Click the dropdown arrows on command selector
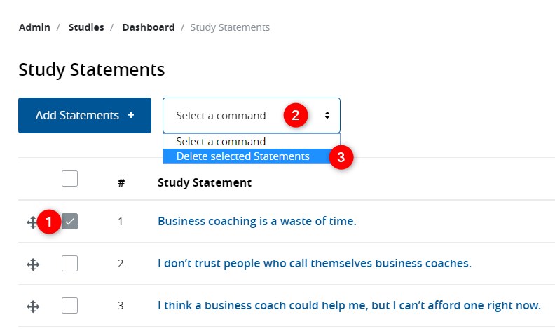This screenshot has height=329, width=555. coord(327,116)
